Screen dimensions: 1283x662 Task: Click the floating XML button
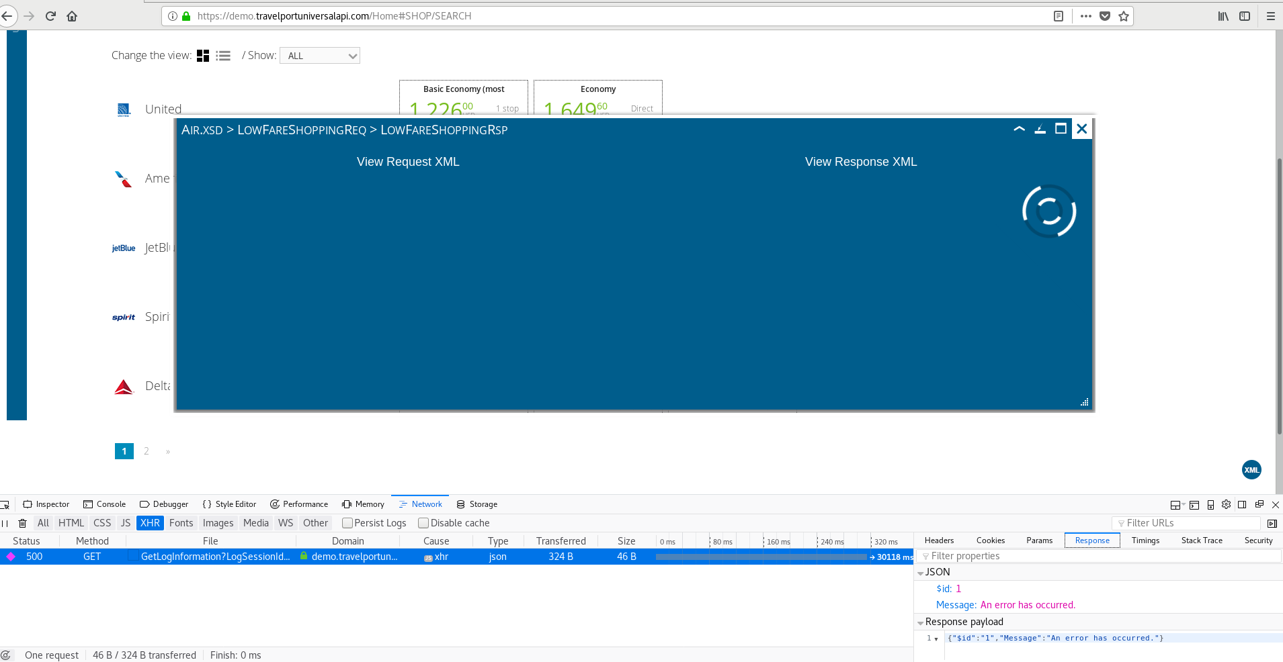click(x=1250, y=469)
